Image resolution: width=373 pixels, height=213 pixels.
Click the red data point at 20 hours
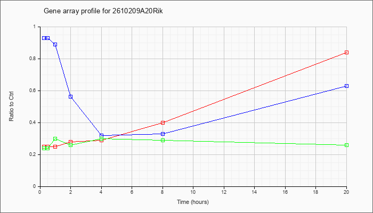point(346,52)
